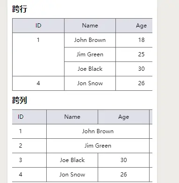Click the Age header in first table

coord(134,26)
